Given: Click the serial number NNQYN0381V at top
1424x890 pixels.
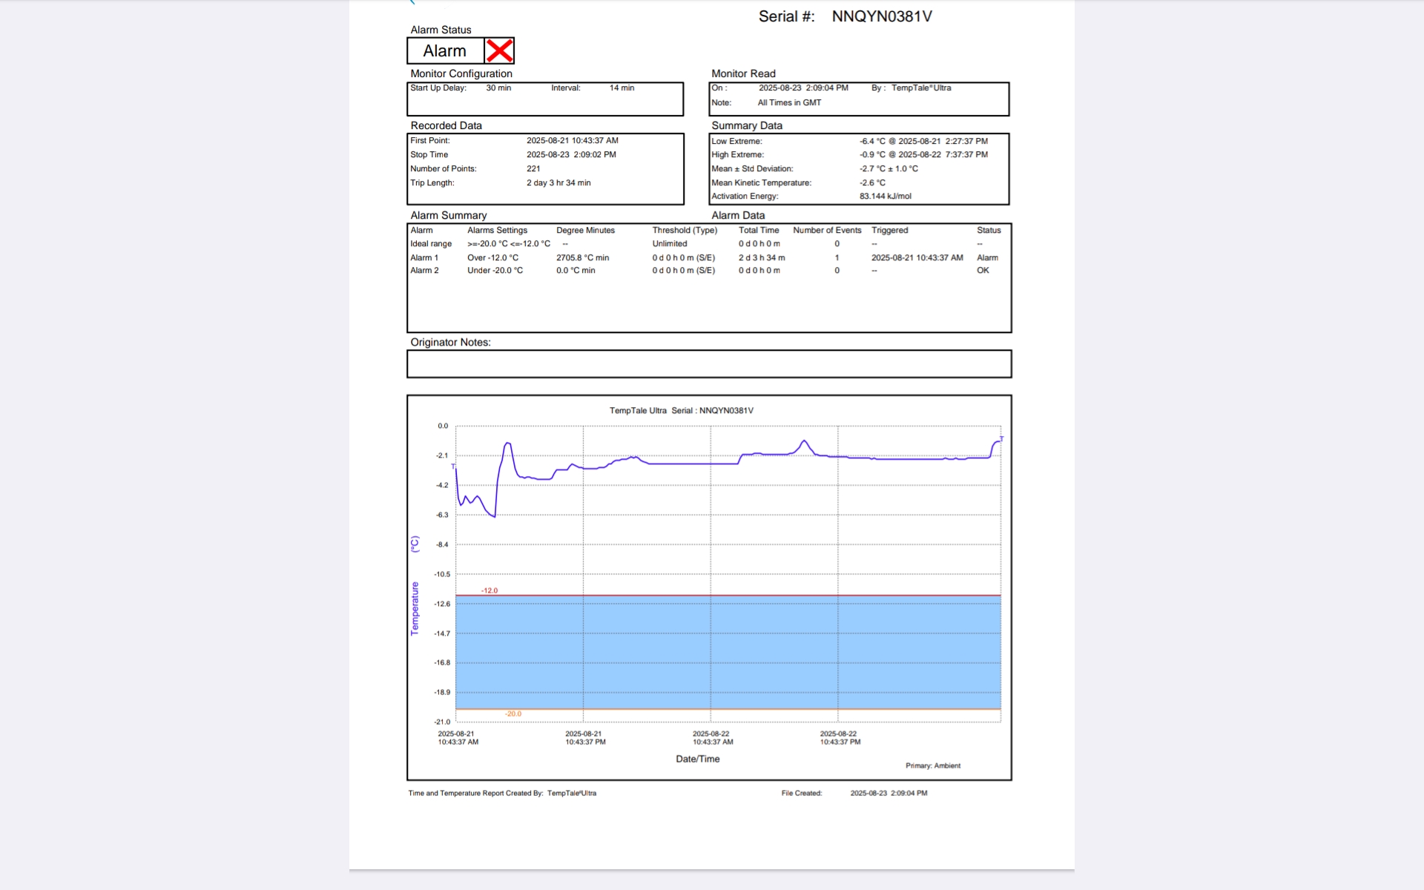Looking at the screenshot, I should [881, 16].
